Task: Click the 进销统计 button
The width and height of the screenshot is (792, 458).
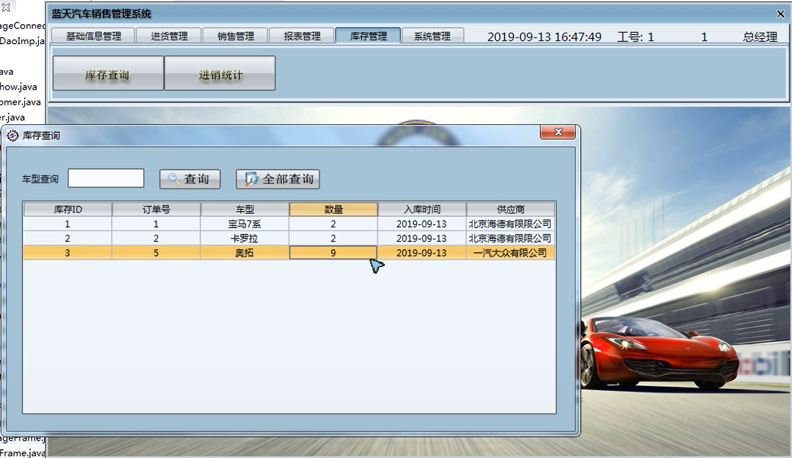Action: point(220,73)
